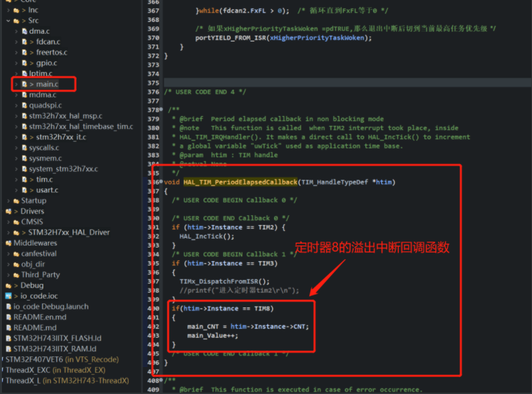Open README.en.md file

40,317
